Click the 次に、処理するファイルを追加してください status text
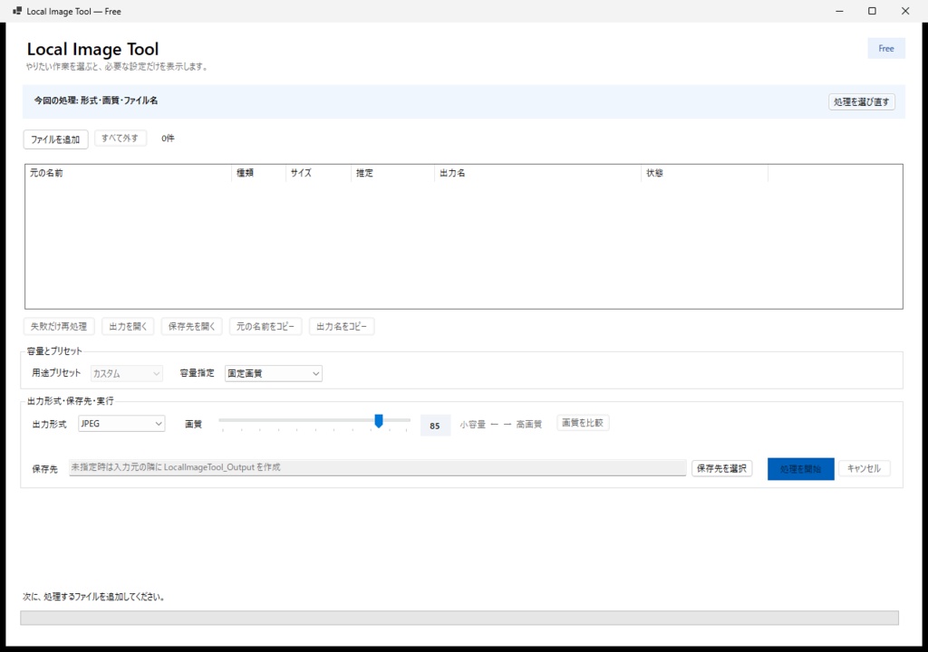 point(93,597)
